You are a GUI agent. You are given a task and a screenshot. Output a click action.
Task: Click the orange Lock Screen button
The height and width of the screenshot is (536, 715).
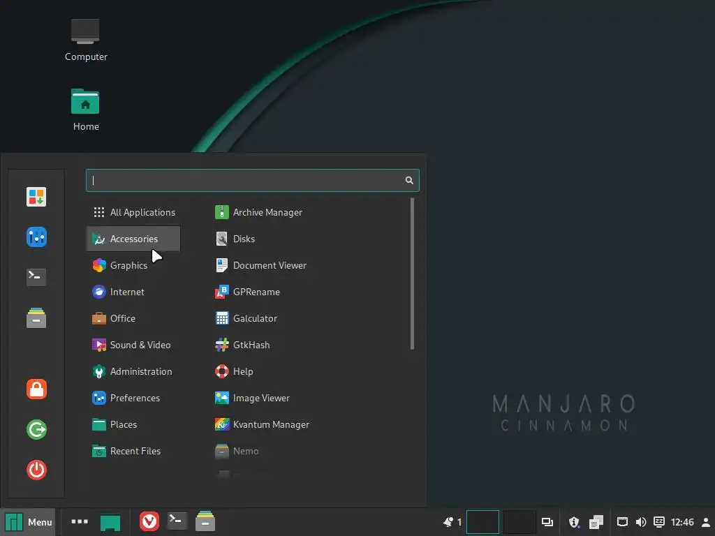point(36,389)
